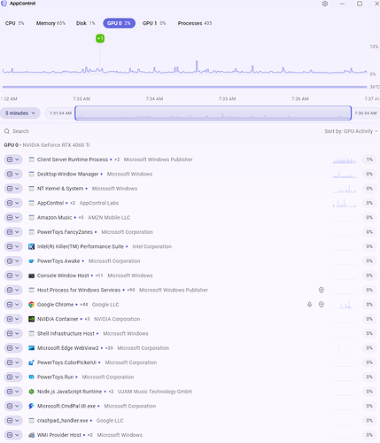
Task: Click the search magnifier icon
Action: [x=7, y=131]
